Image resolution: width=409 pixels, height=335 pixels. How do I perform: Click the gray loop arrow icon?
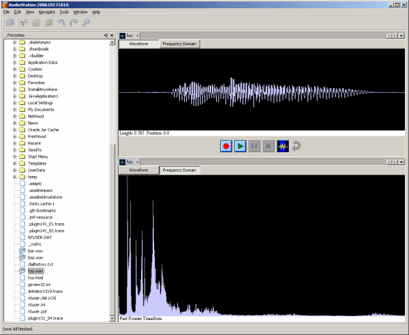click(297, 145)
